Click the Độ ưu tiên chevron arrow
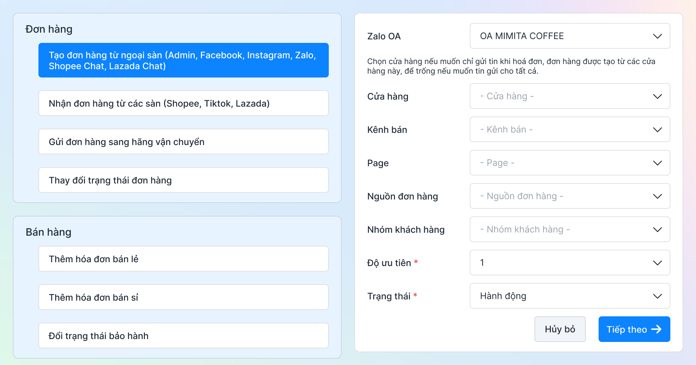Viewport: 696px width, 365px height. point(657,263)
